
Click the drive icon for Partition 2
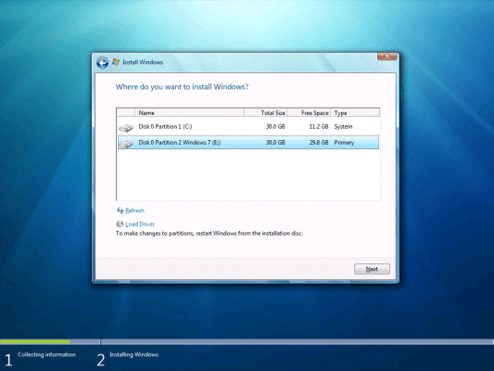click(126, 144)
